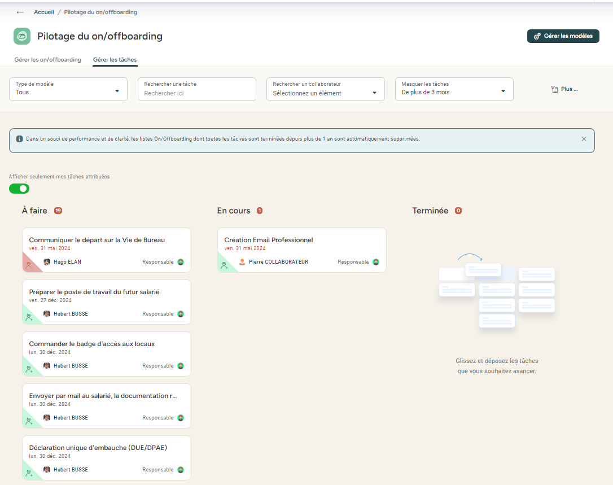This screenshot has height=485, width=613.
Task: Click Hugo ELAN's avatar on first task
Action: click(47, 262)
